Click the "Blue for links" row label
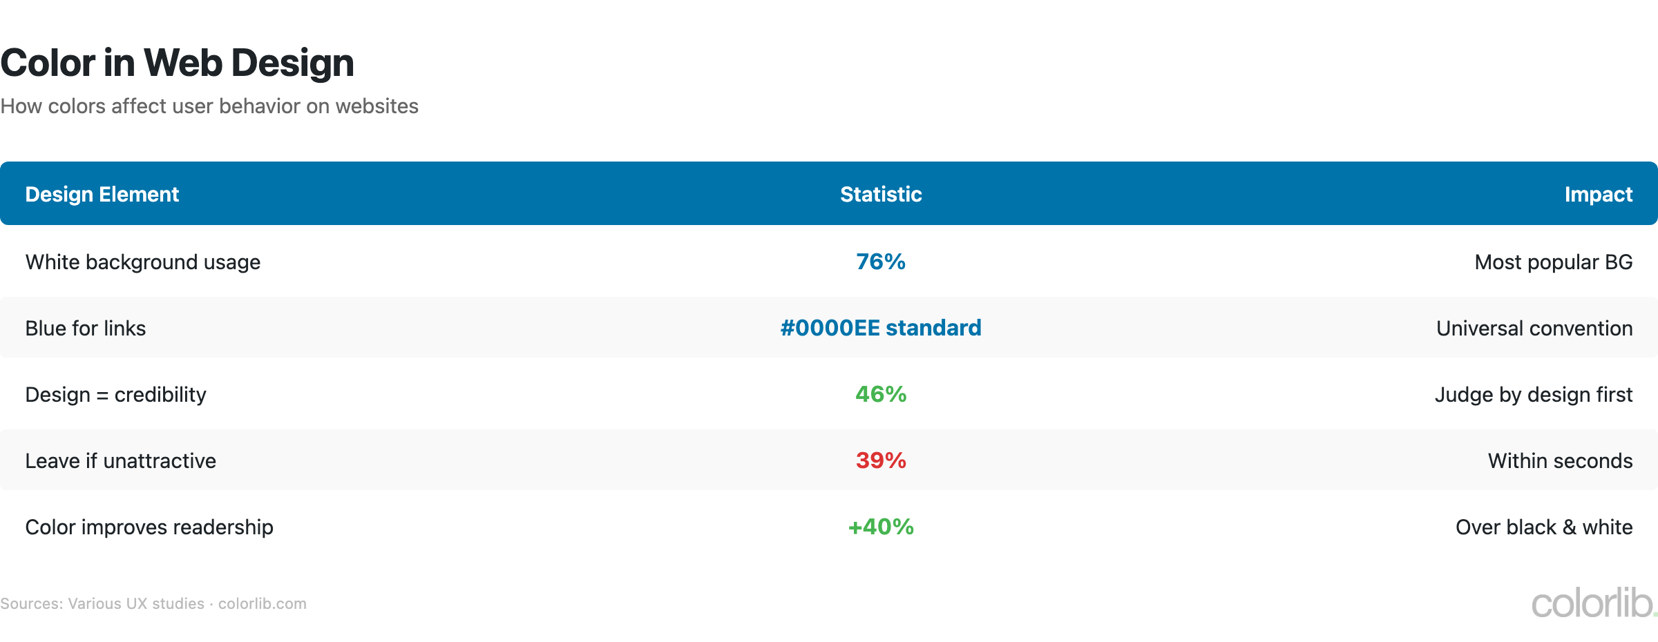 (86, 329)
